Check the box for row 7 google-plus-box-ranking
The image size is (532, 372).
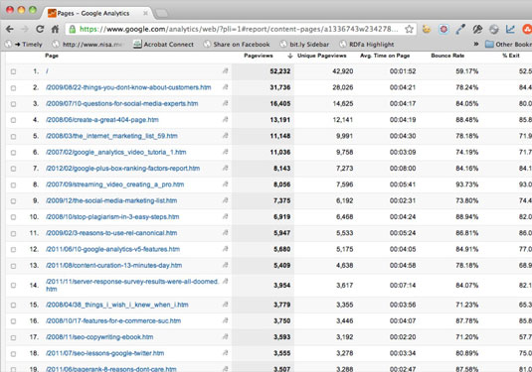click(13, 169)
